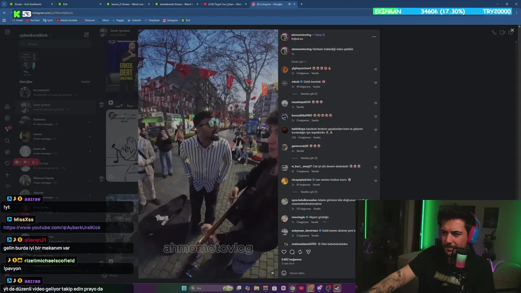This screenshot has width=521, height=293.
Task: Close the Instagram post overlay
Action: [512, 30]
